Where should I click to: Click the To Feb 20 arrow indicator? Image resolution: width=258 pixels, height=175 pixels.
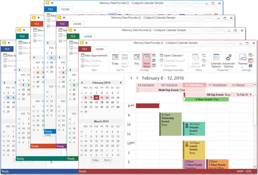250,95
